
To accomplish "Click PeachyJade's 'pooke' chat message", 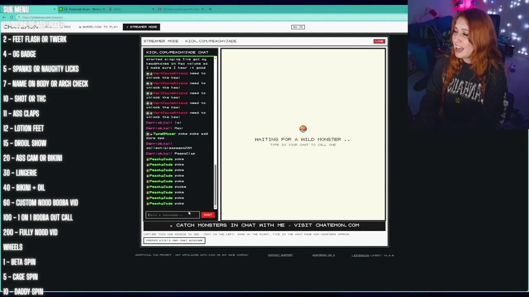I will coord(166,187).
